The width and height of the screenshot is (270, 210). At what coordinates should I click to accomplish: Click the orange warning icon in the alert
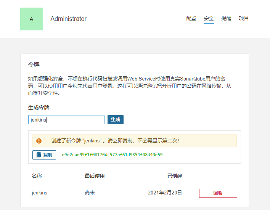pos(39,141)
